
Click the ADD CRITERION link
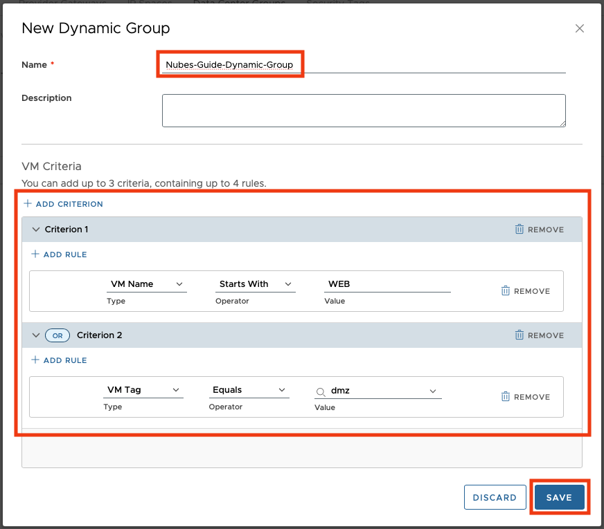(64, 204)
